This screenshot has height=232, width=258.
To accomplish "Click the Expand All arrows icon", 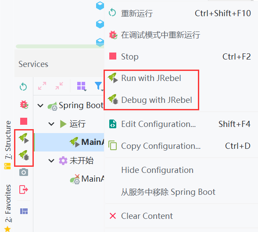I will [x=42, y=86].
